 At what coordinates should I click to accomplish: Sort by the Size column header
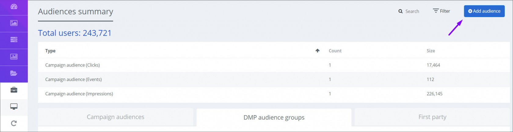point(431,51)
